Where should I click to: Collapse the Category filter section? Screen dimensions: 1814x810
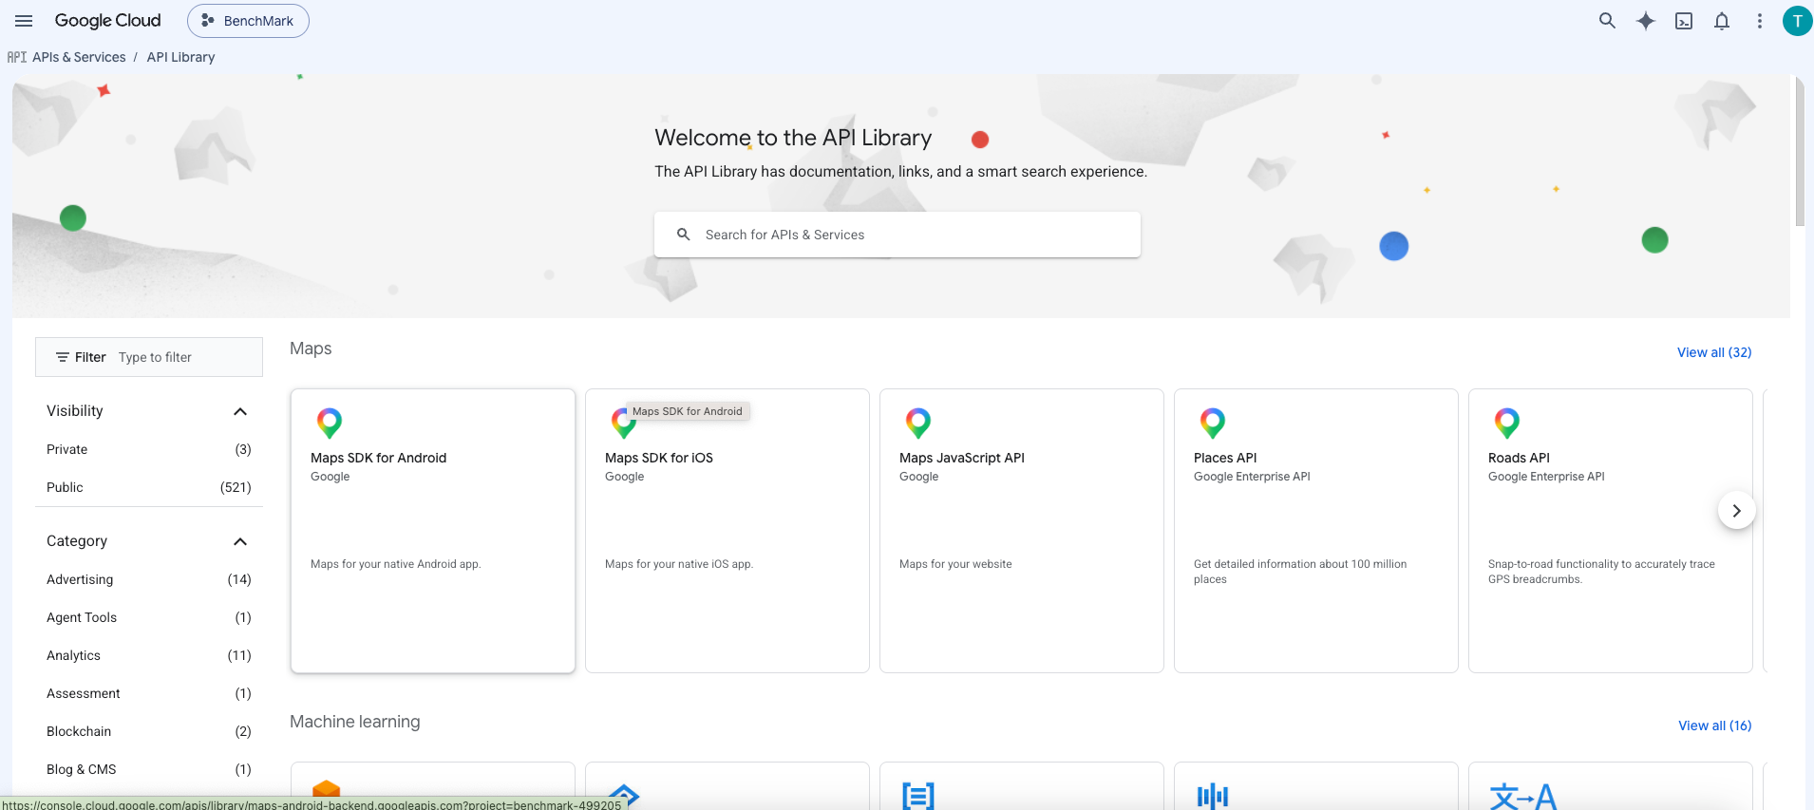240,541
